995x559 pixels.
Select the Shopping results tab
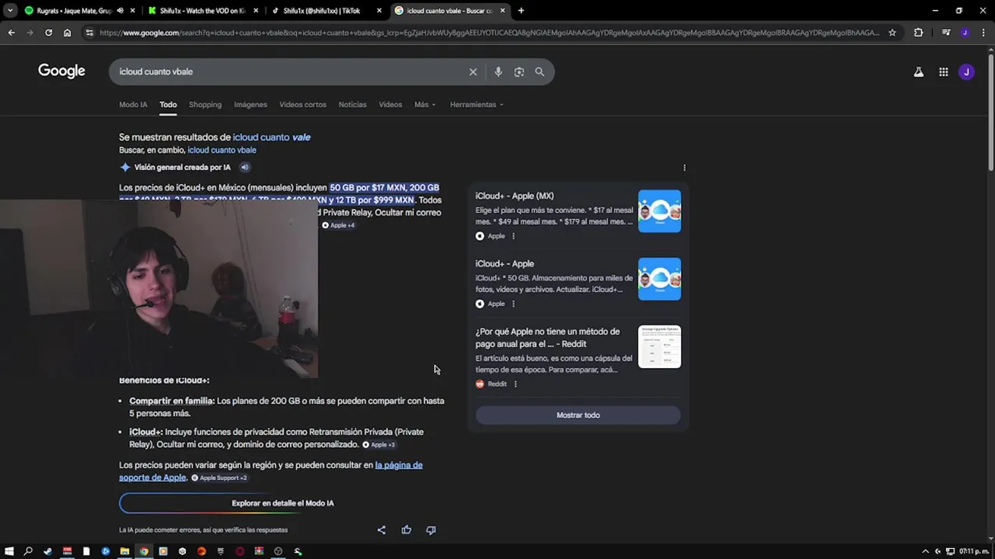pos(205,105)
